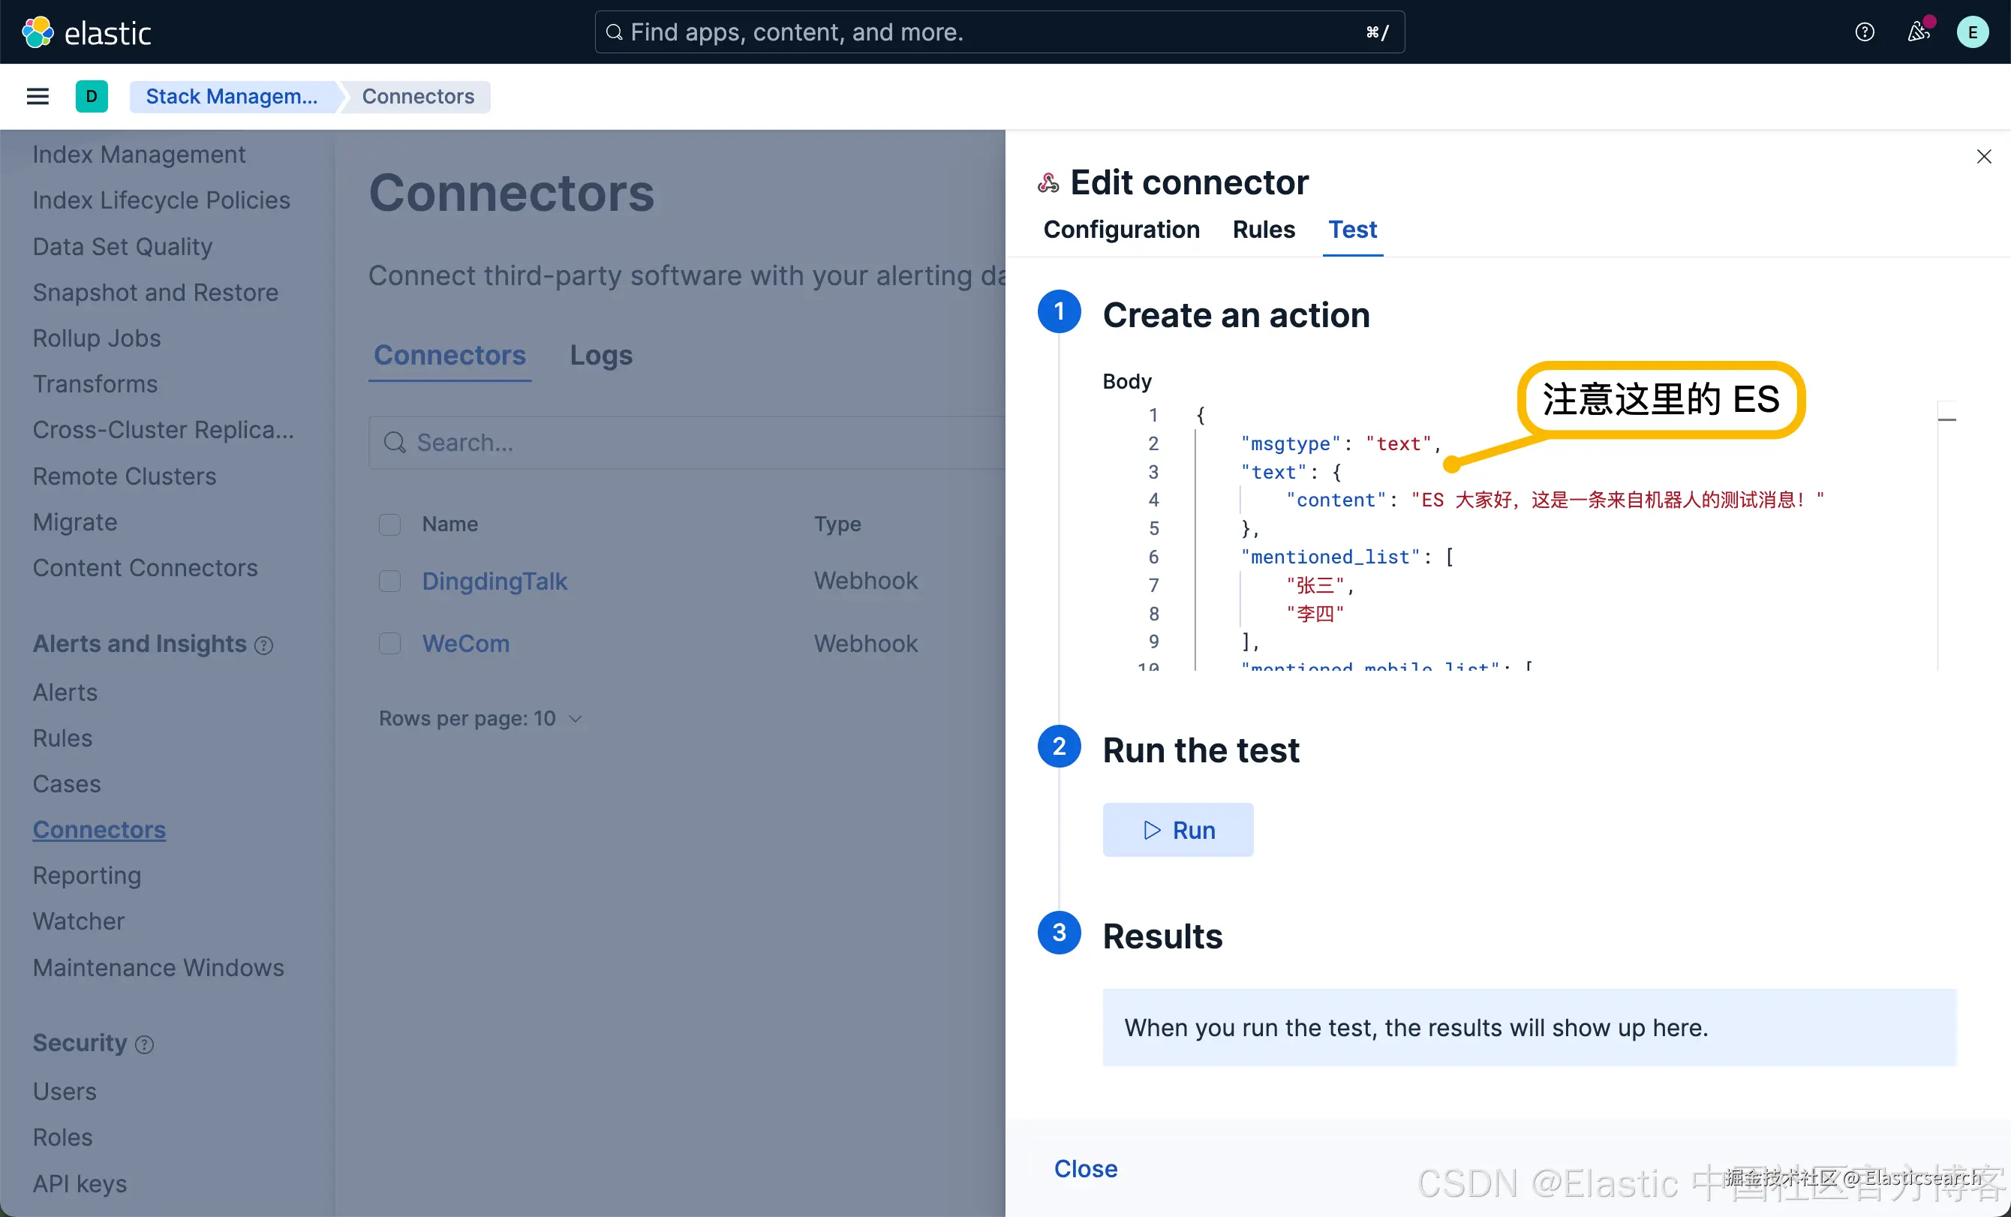
Task: Check the DingdingTalk row checkbox
Action: pyautogui.click(x=390, y=581)
